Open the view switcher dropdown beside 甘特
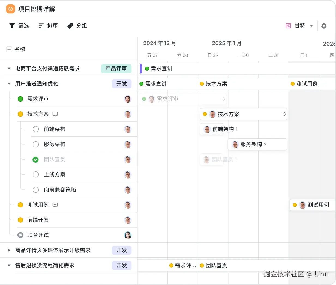This screenshot has width=336, height=285. click(x=311, y=26)
